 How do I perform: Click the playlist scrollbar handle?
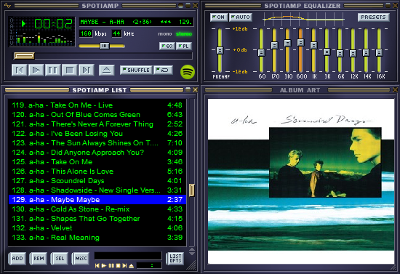click(x=192, y=190)
